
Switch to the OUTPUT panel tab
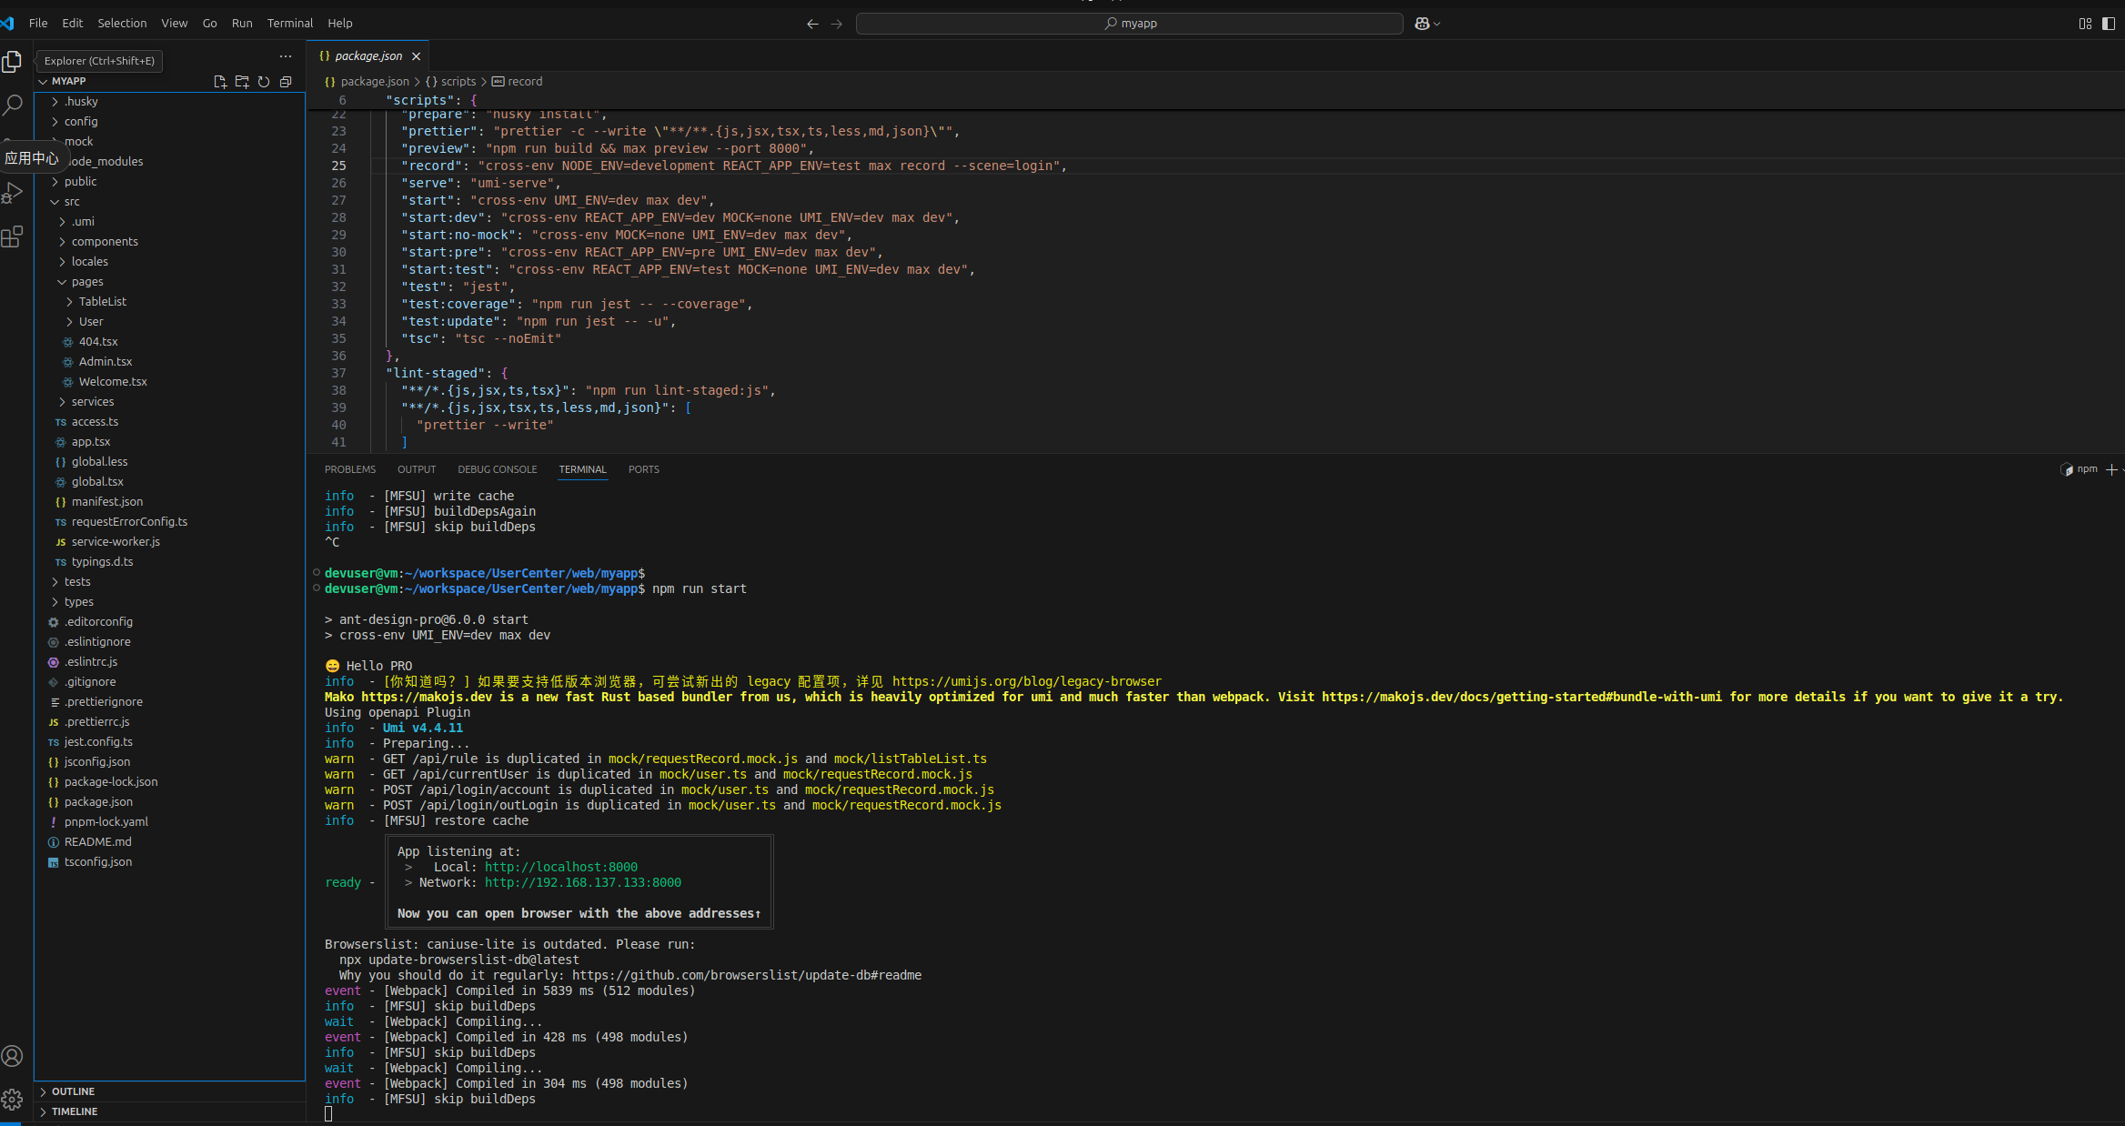(x=417, y=469)
